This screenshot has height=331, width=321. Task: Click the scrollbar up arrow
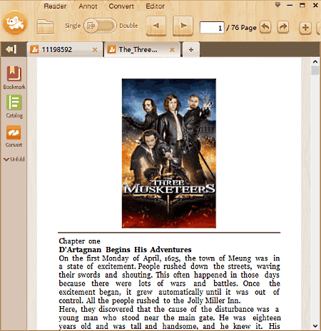[x=315, y=62]
